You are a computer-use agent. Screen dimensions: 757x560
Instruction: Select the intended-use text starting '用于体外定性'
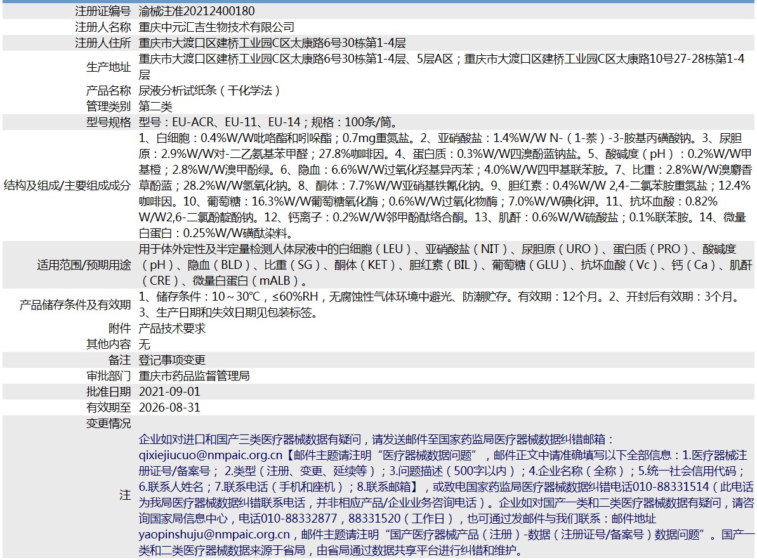click(445, 265)
